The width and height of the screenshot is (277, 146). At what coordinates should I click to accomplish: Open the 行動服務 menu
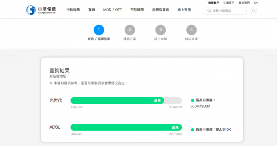click(x=73, y=10)
